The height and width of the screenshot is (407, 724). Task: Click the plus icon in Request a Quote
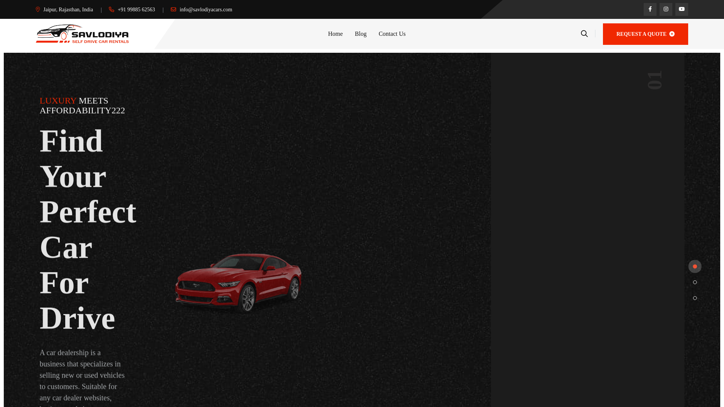[672, 34]
